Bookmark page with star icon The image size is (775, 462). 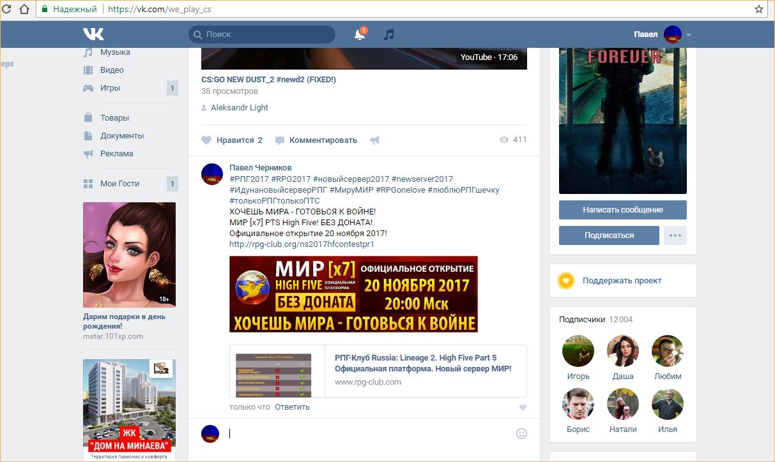coord(759,9)
